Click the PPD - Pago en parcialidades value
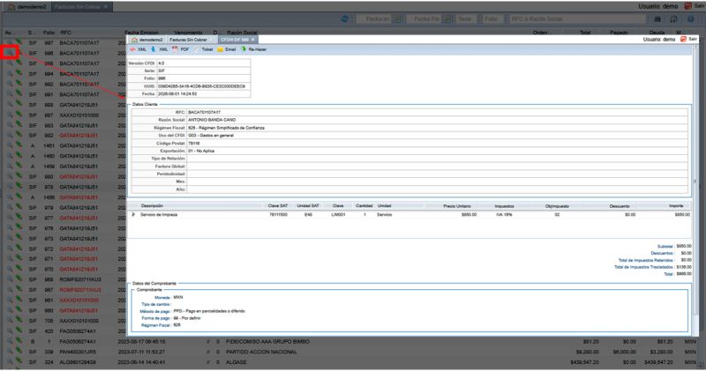Screen dimensions: 706x371 point(209,311)
